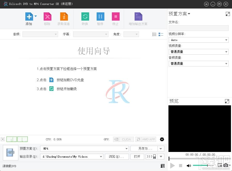Open the Subtitle (字幕) dropdown
Viewport: 232px width, 171px height.
click(x=91, y=34)
